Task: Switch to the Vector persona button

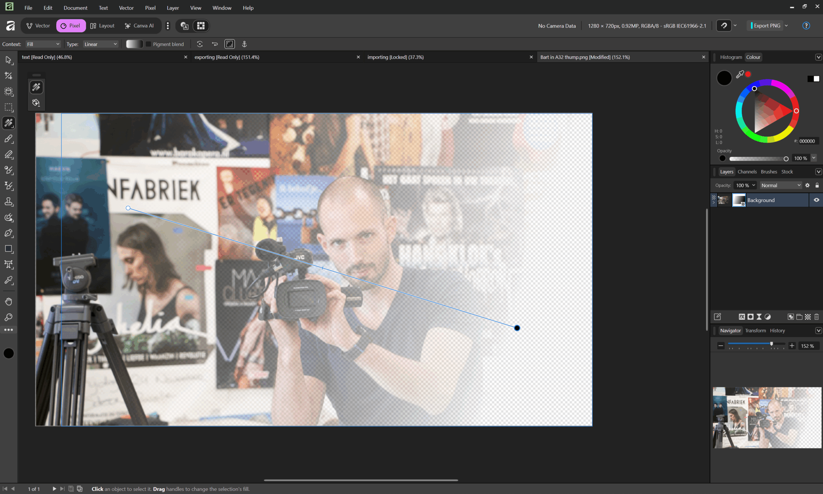Action: [38, 26]
